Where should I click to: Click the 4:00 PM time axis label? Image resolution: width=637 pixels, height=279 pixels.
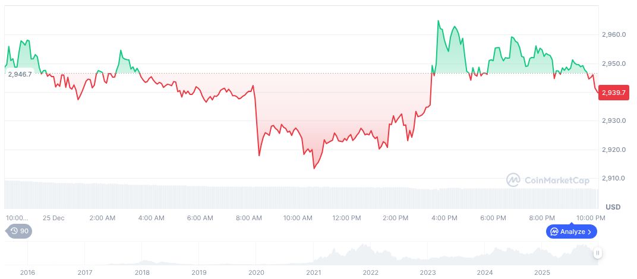coord(444,218)
